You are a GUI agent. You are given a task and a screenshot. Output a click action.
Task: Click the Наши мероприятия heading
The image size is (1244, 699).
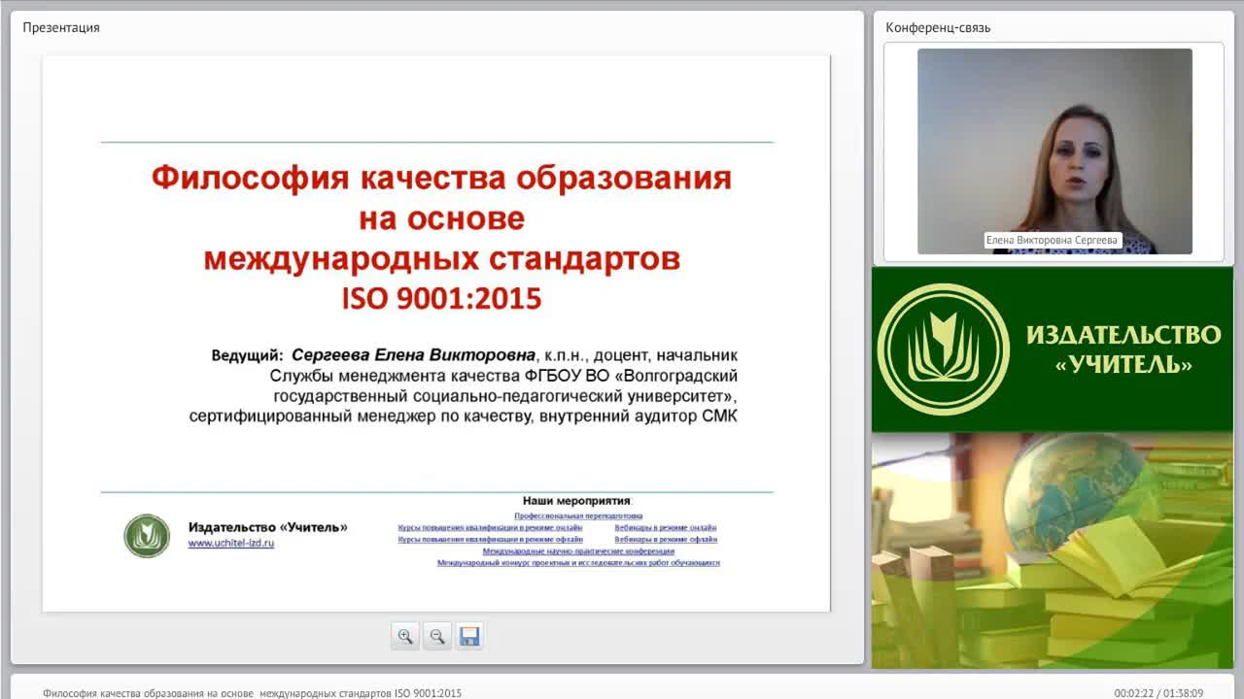click(576, 501)
